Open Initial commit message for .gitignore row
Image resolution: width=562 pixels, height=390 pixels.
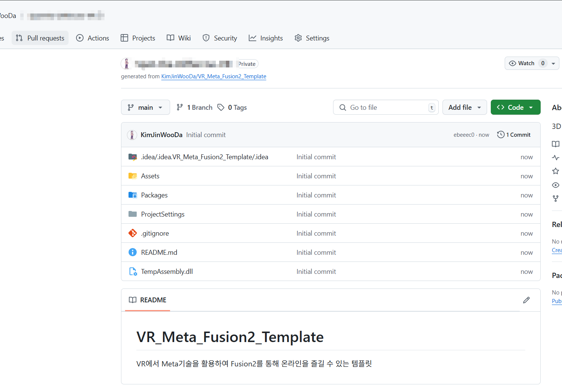tap(316, 233)
